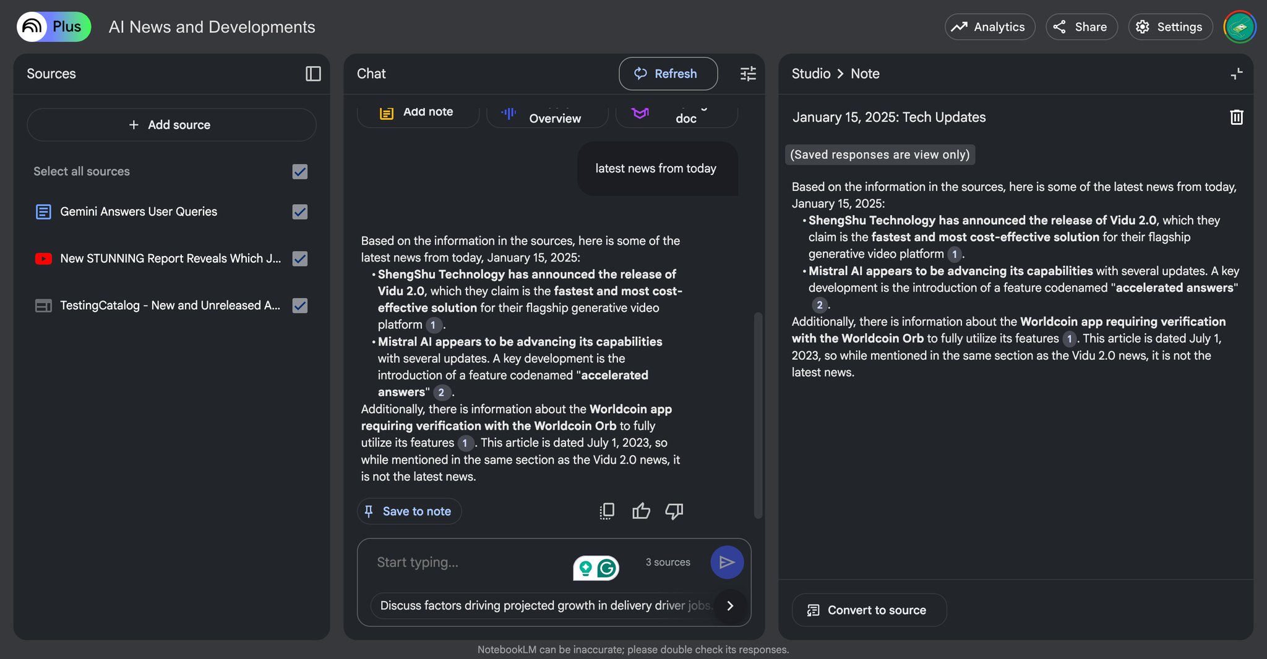The height and width of the screenshot is (659, 1267).
Task: Save chat response to note
Action: (409, 511)
